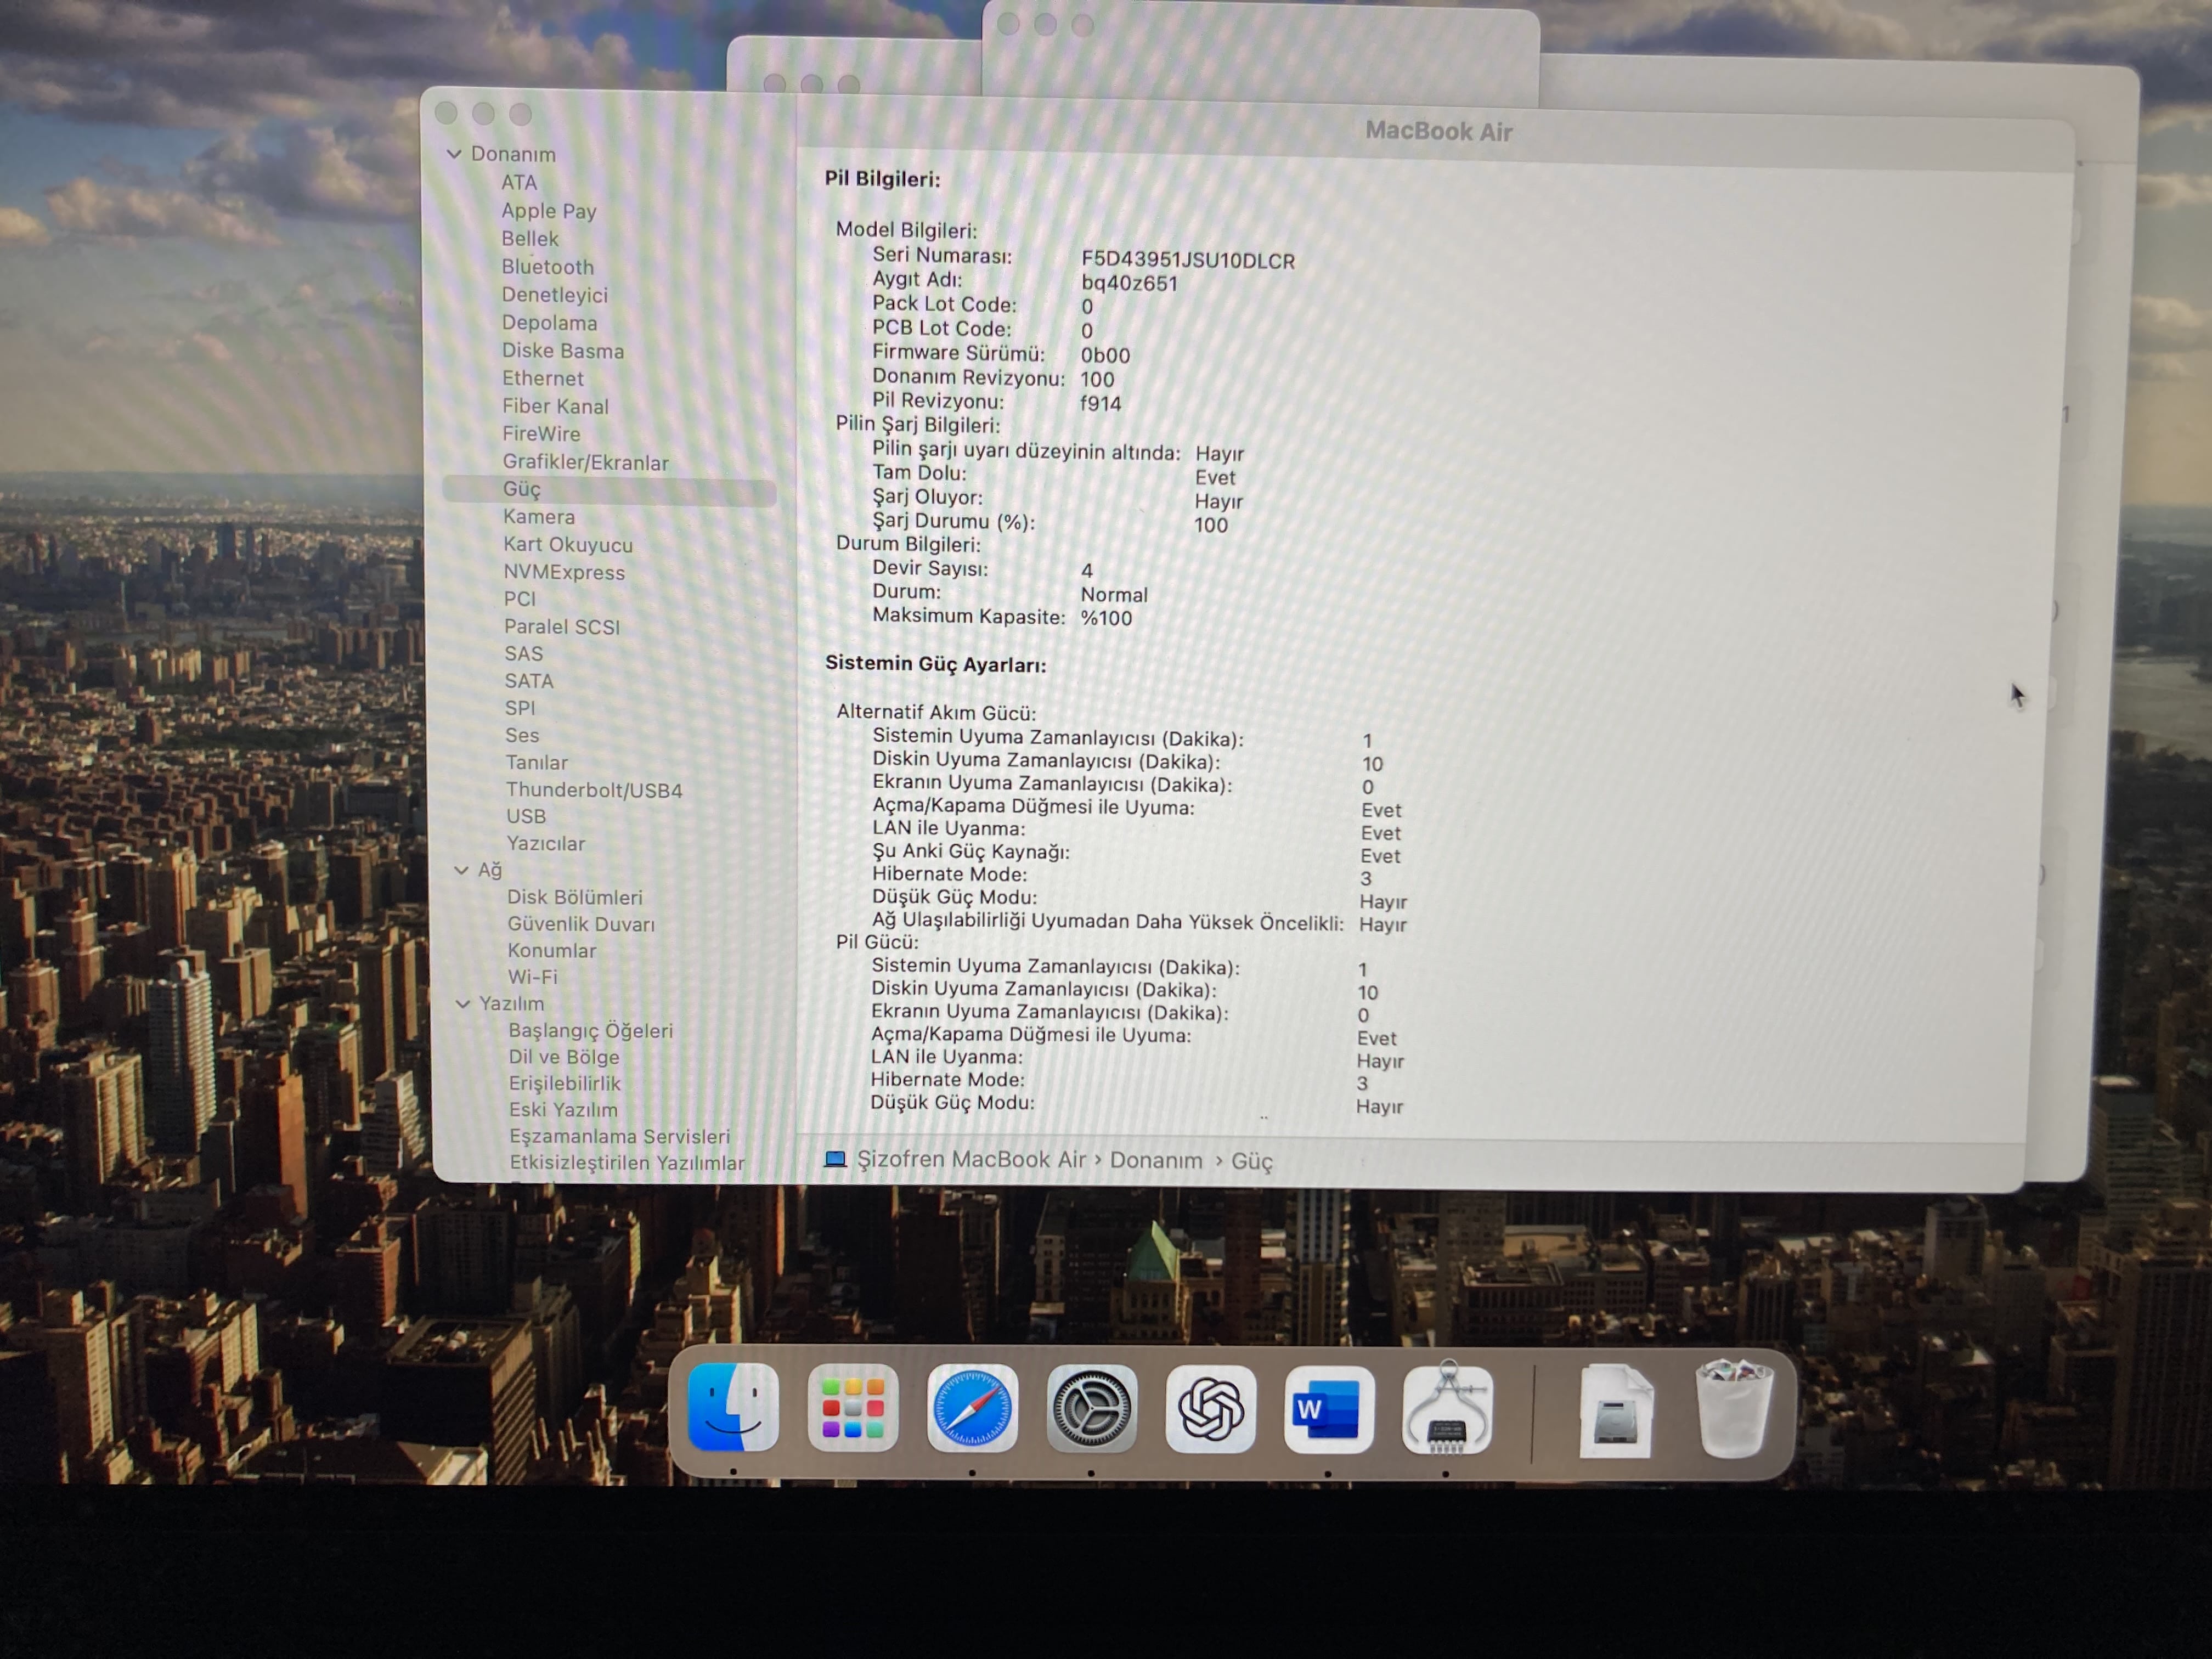Click the Firmware Sürümü value 0b00

[1105, 355]
